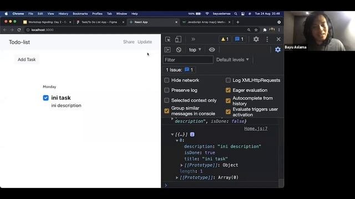
Task: Open the History menu in menu bar
Action: coord(63,14)
